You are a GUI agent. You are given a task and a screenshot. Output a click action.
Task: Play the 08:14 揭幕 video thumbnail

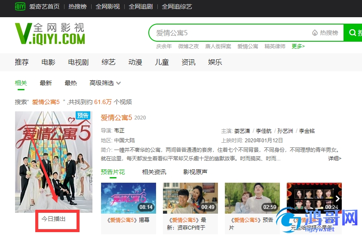(x=129, y=198)
